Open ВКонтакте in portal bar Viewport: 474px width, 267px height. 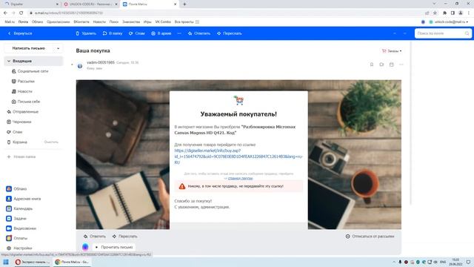point(81,22)
